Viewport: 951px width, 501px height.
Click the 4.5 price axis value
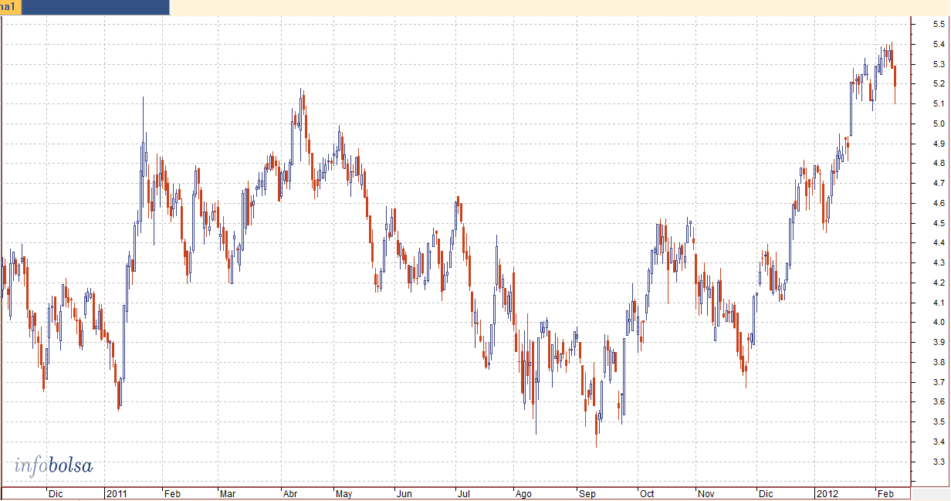pyautogui.click(x=939, y=223)
